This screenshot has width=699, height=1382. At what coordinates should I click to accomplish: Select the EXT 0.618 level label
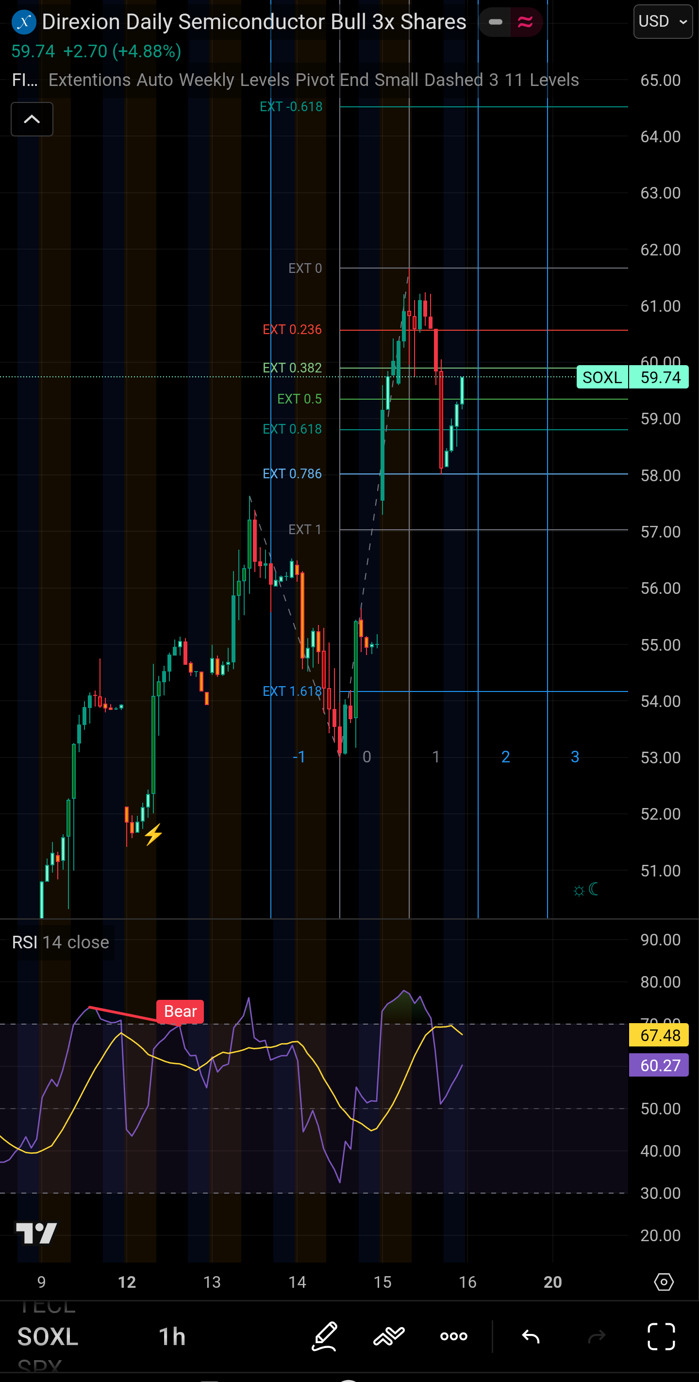click(x=292, y=429)
